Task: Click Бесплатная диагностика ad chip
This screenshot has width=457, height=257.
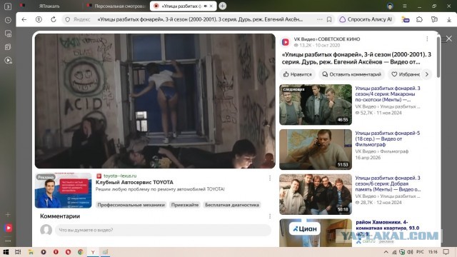Action: [x=231, y=205]
